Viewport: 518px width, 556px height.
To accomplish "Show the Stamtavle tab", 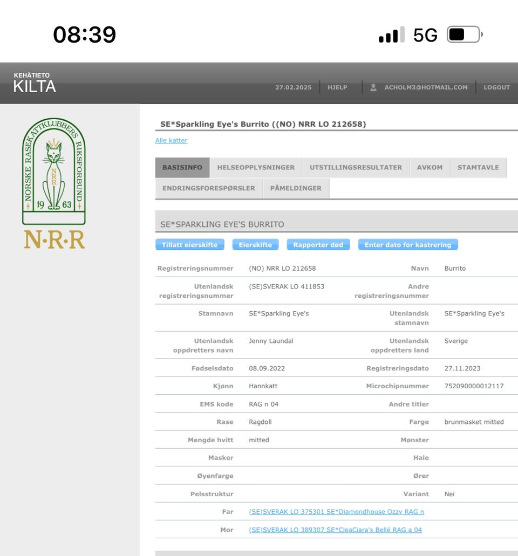I will pos(478,167).
